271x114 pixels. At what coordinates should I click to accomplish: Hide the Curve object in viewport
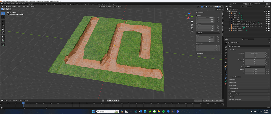[x=267, y=13]
